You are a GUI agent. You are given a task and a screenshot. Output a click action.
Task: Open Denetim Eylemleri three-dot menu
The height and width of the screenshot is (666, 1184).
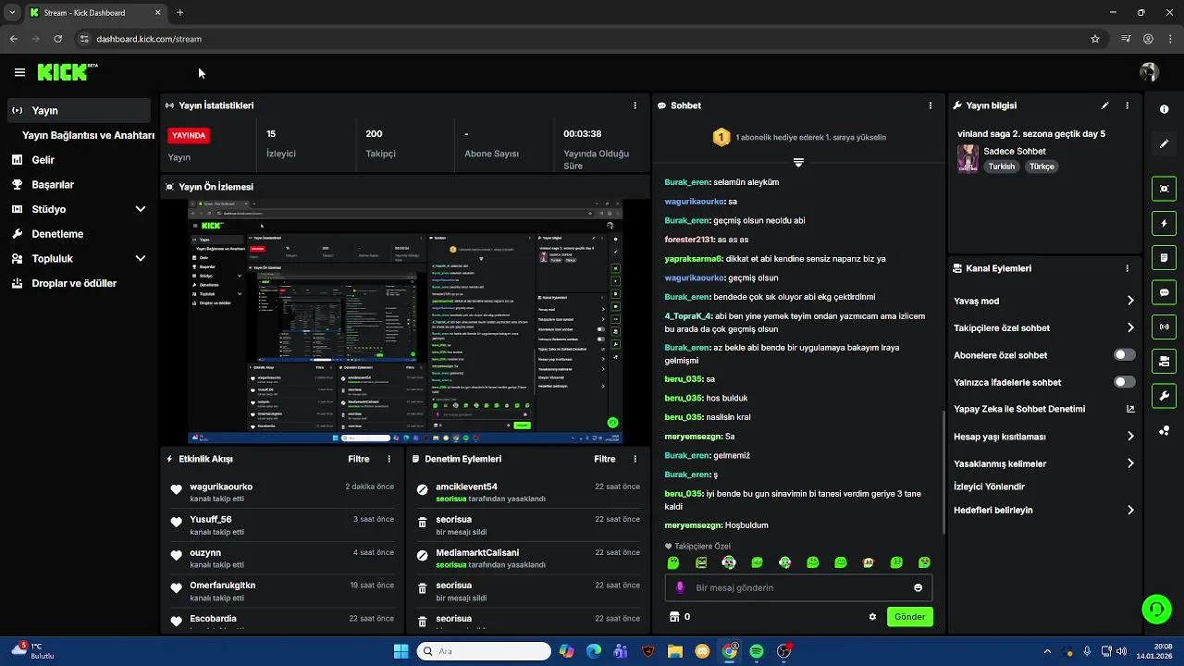pos(635,459)
